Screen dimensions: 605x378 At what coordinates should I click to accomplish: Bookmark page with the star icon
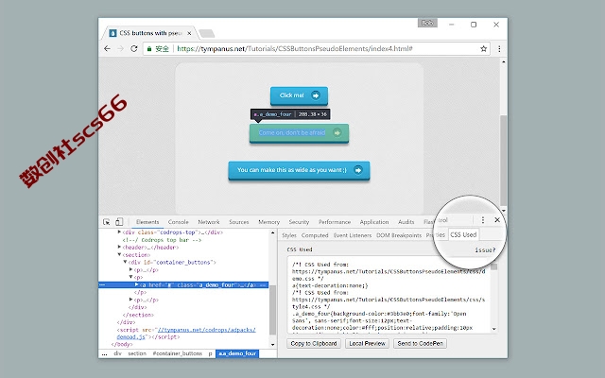click(x=483, y=48)
